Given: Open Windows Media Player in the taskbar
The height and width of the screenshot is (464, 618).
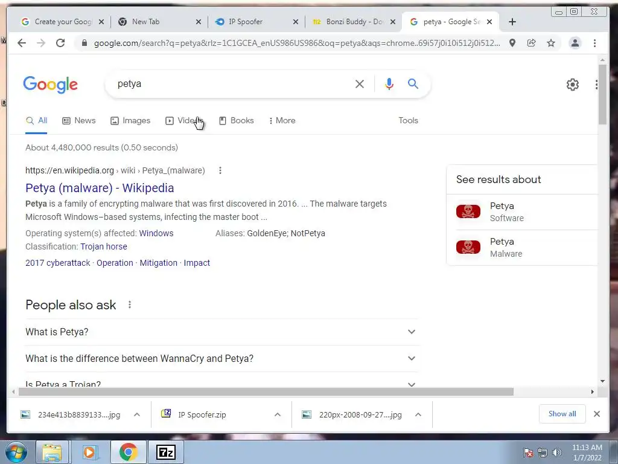Looking at the screenshot, I should pyautogui.click(x=89, y=452).
